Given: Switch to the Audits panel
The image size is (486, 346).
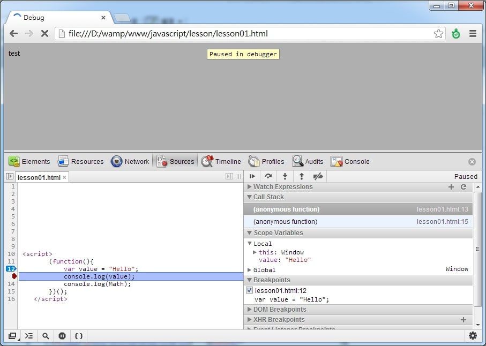Looking at the screenshot, I should [308, 161].
